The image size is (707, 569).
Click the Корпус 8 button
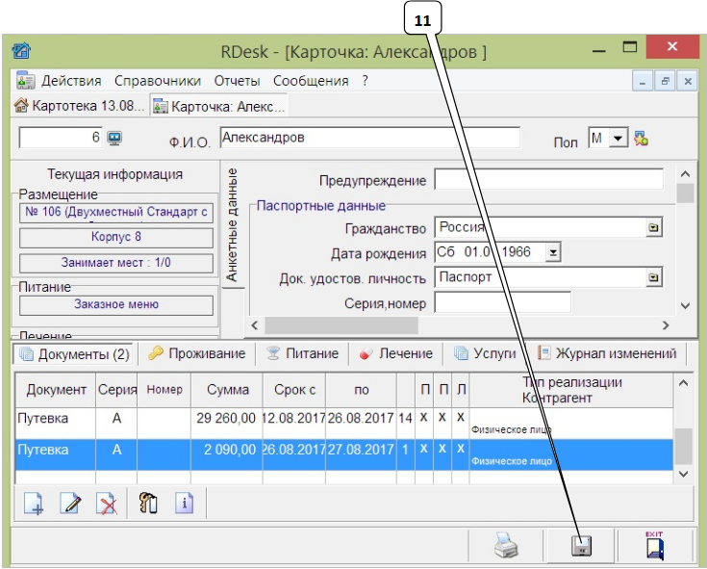(x=116, y=237)
